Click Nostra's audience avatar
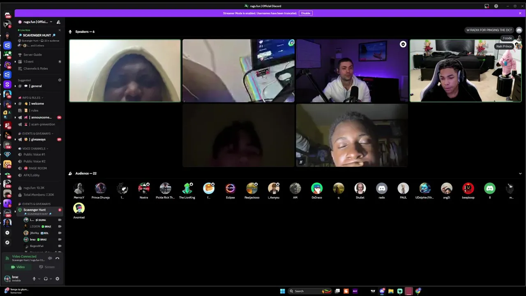This screenshot has width=526, height=296. pos(144,188)
